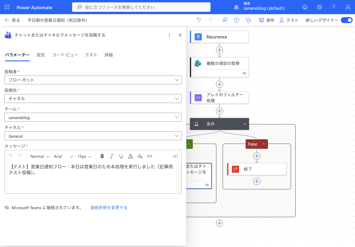
Task: Add step below アレイのフィルター処理
Action: [x=219, y=111]
